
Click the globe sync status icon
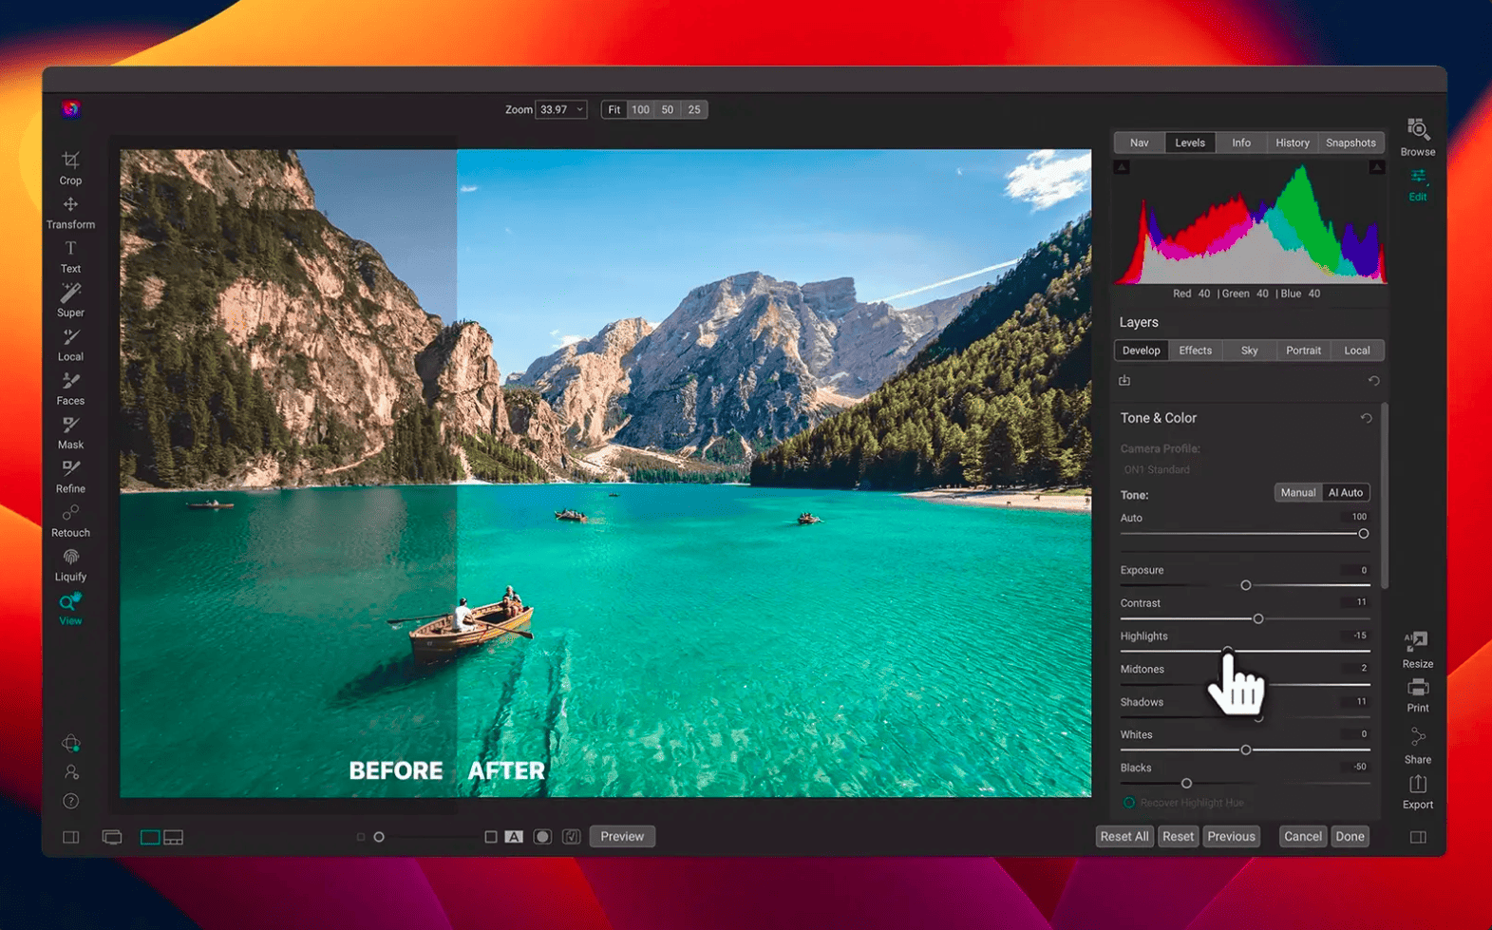71,743
